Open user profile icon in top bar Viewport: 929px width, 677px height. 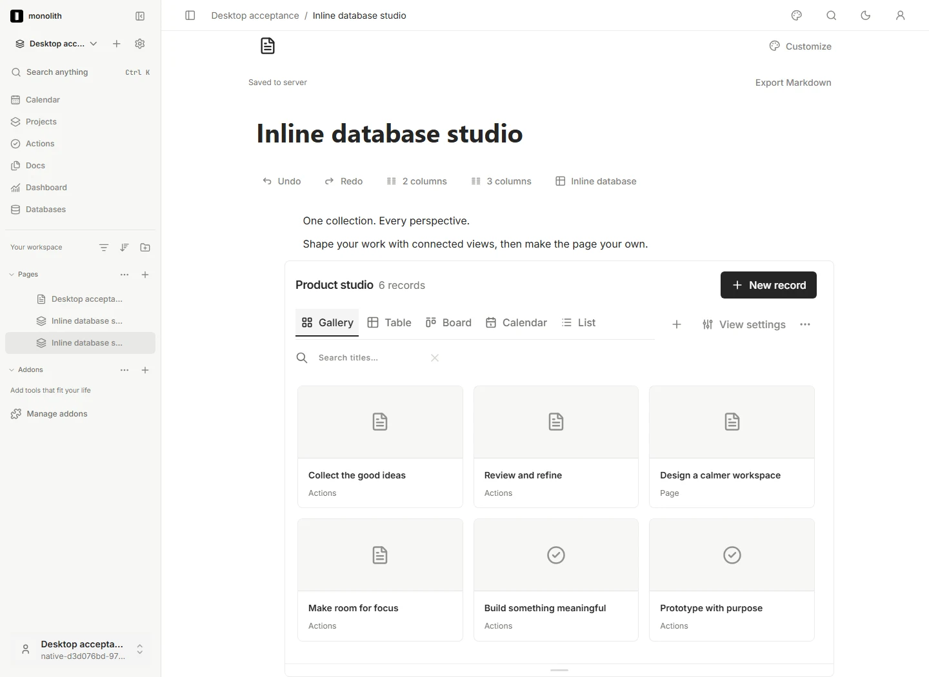tap(901, 15)
